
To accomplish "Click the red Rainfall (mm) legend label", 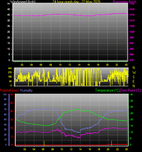I will tap(9, 90).
